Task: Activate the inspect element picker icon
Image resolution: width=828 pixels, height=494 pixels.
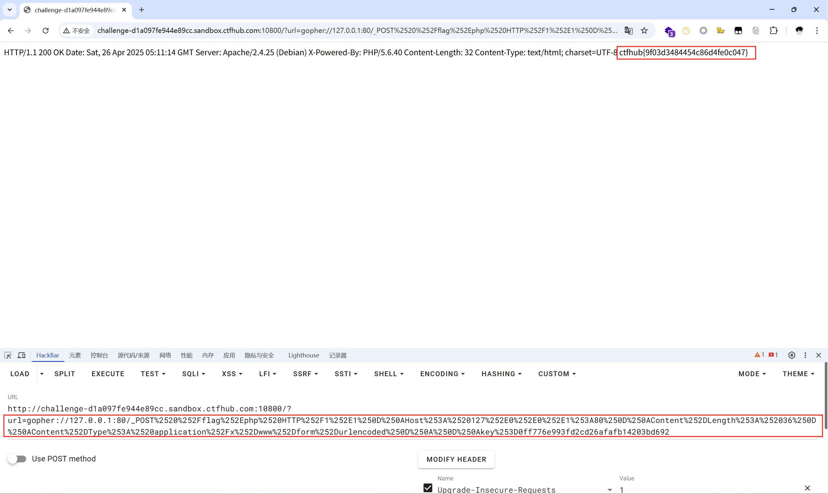Action: pos(8,355)
